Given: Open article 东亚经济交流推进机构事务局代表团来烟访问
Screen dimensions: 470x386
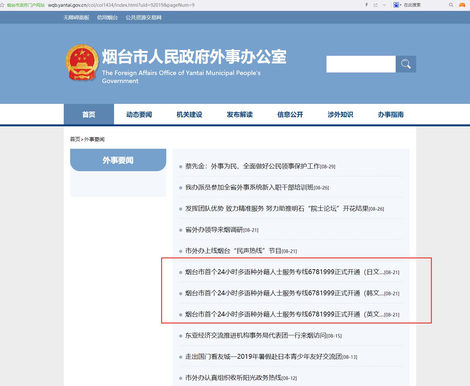Looking at the screenshot, I should pos(256,335).
